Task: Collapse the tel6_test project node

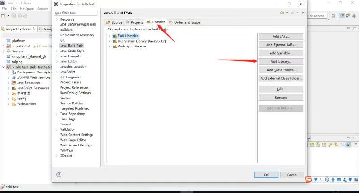Action: point(4,67)
